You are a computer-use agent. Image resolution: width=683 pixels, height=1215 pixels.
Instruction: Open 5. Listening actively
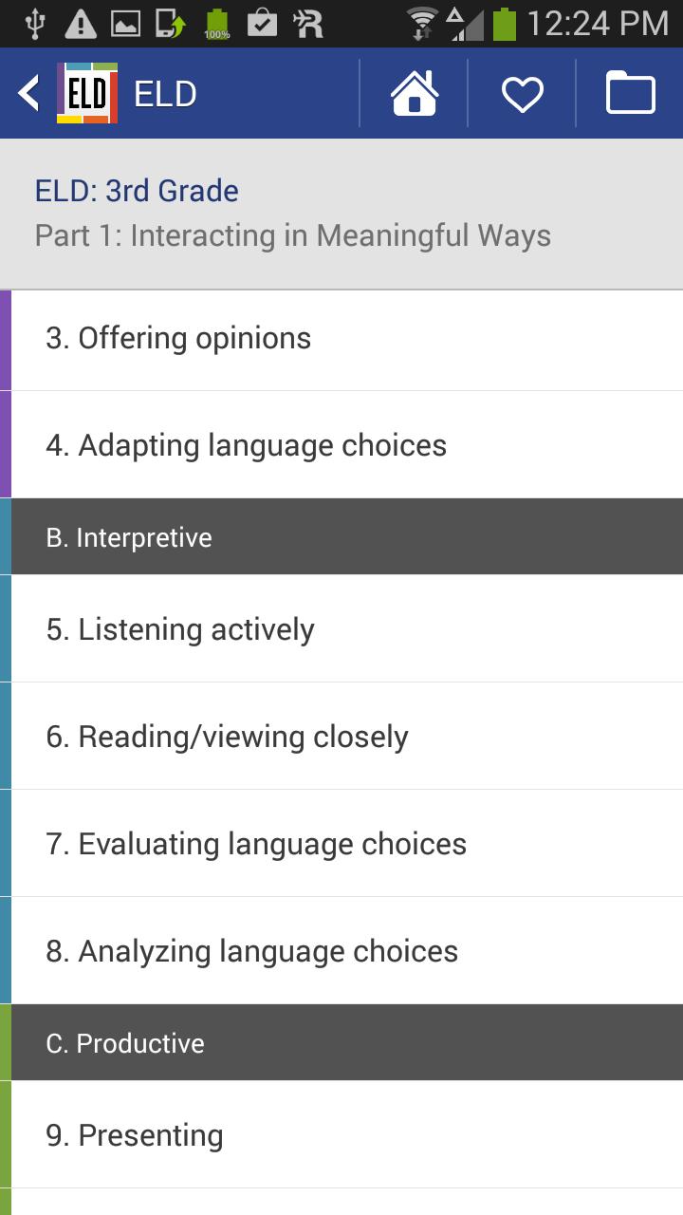(341, 629)
